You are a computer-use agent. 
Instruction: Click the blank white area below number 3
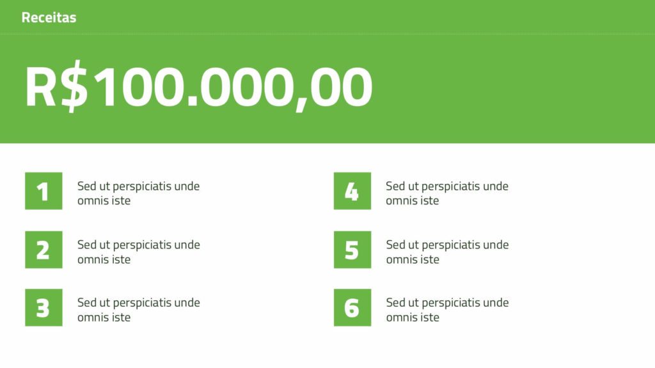43,348
